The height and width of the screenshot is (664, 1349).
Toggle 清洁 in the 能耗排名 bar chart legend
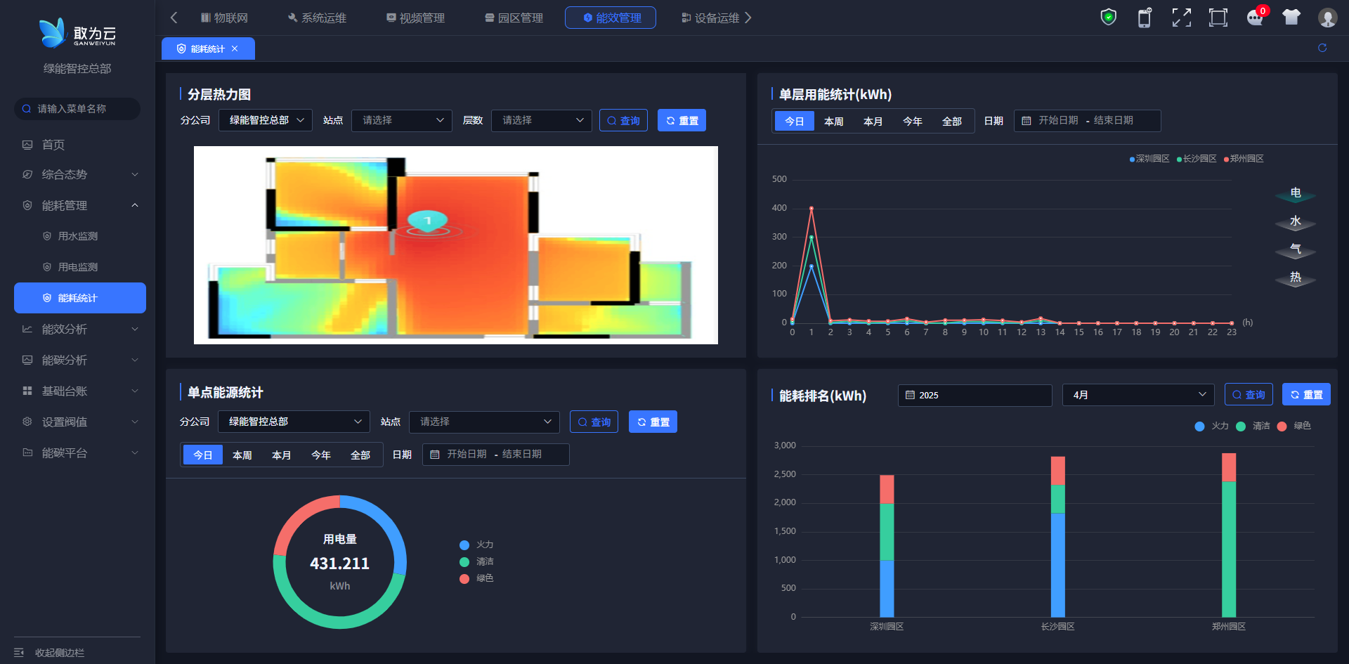click(1253, 426)
